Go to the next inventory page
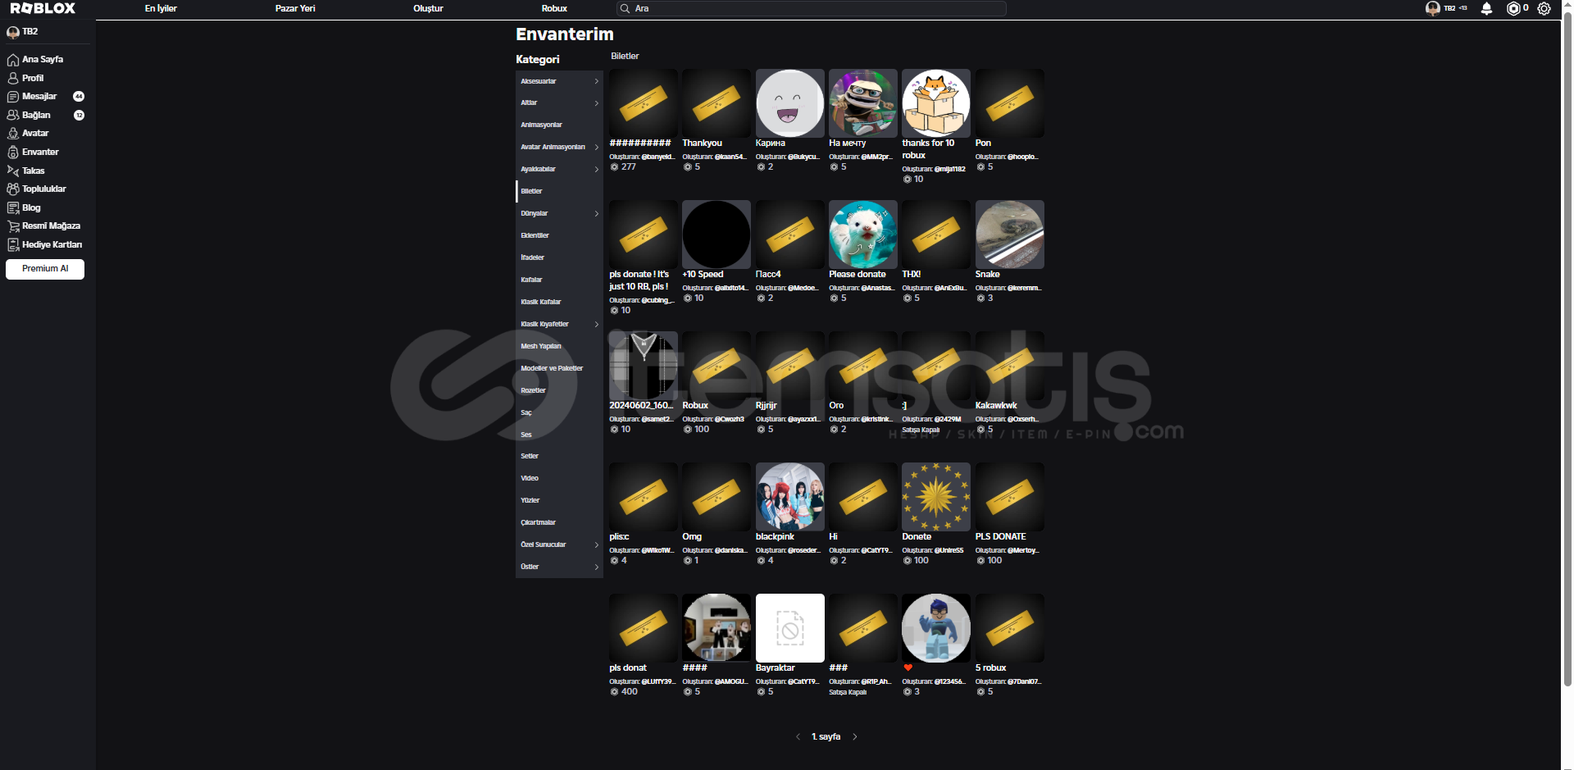This screenshot has height=770, width=1574. (855, 736)
